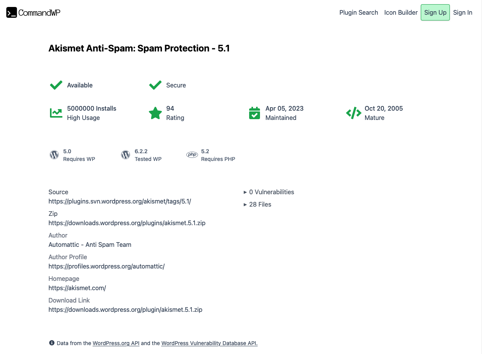Open the WordPress Vulnerability Database API link
This screenshot has width=482, height=354.
tap(209, 343)
